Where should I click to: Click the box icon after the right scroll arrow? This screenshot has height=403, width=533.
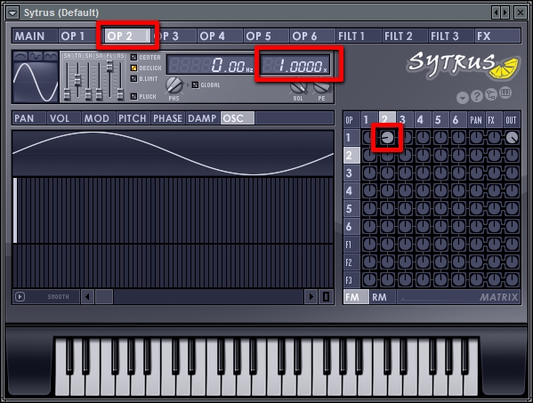tap(326, 296)
